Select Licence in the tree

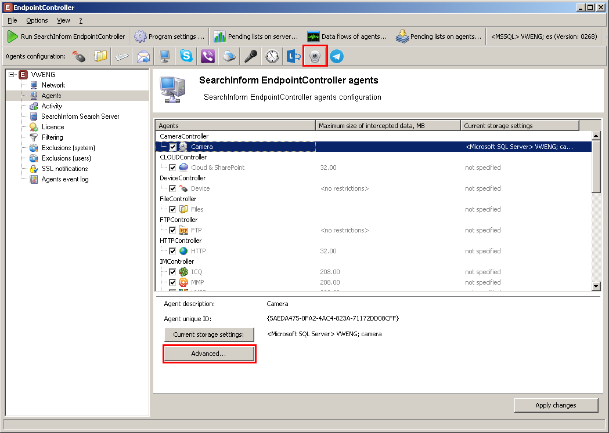click(x=53, y=127)
